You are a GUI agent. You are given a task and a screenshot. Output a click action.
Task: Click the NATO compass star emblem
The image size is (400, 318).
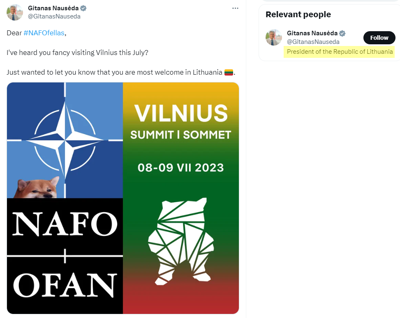65,140
